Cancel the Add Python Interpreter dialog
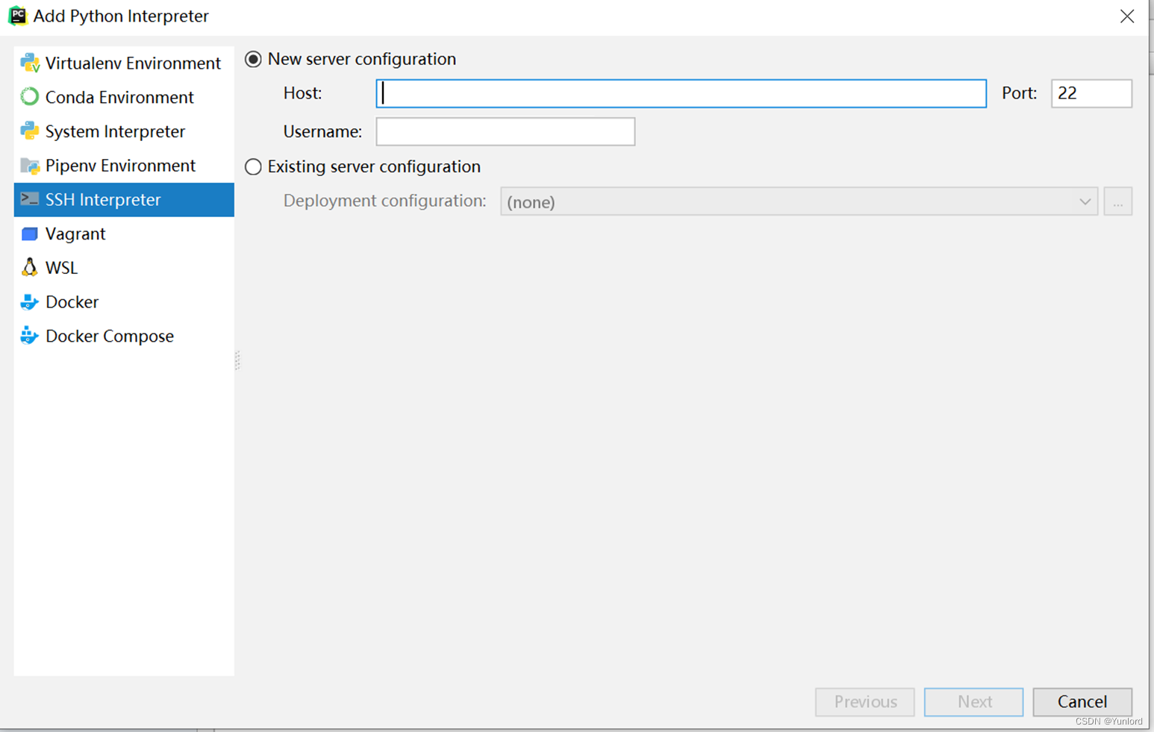The height and width of the screenshot is (732, 1154). pyautogui.click(x=1082, y=701)
